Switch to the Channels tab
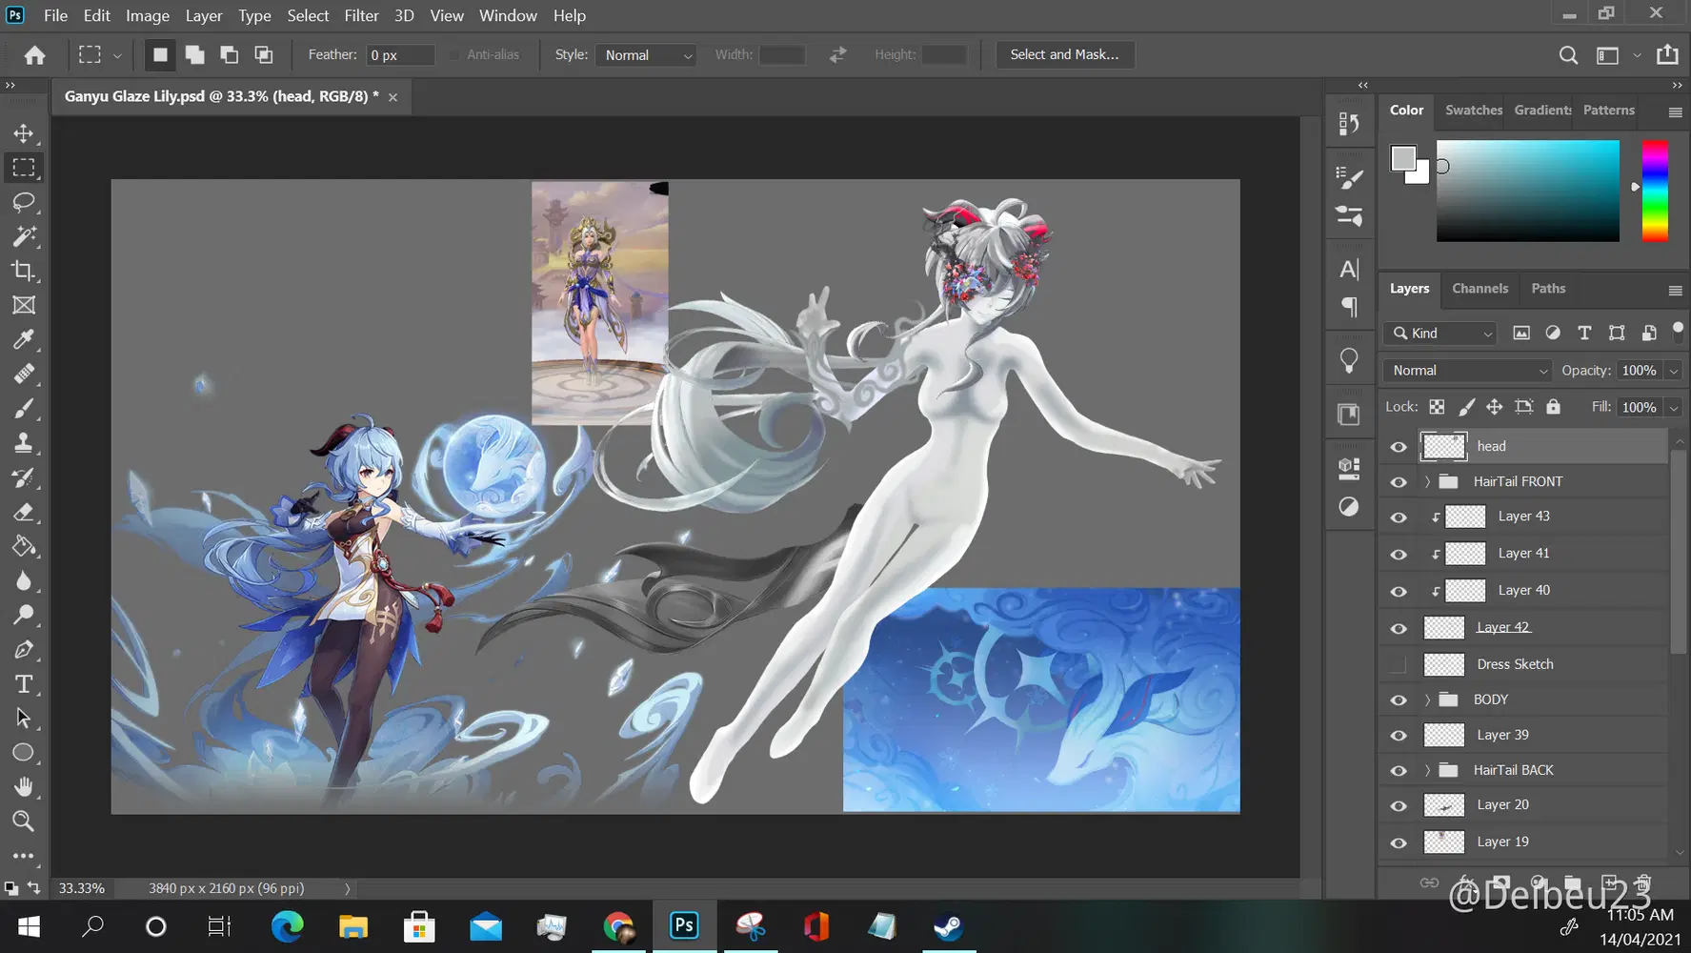1691x953 pixels. tap(1480, 288)
